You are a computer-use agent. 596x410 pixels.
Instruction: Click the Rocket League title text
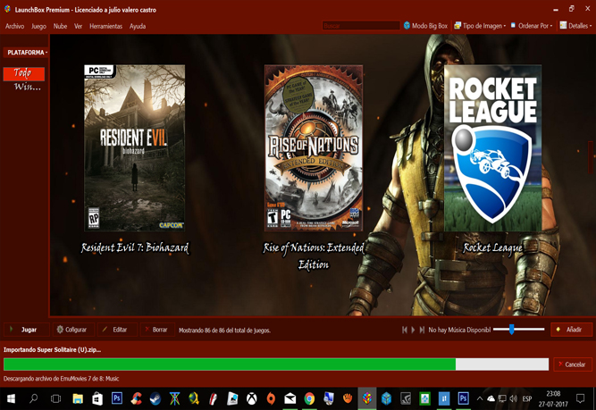[492, 247]
